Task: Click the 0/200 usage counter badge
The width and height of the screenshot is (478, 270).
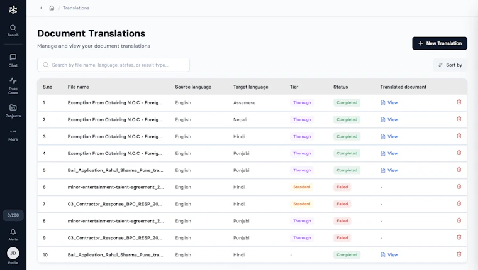Action: 13,215
